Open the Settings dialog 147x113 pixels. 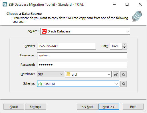tap(35, 107)
